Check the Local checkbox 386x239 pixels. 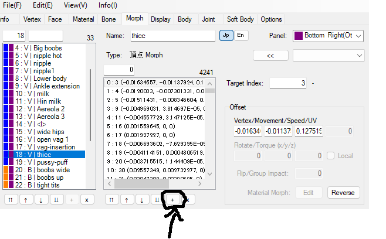(330, 156)
